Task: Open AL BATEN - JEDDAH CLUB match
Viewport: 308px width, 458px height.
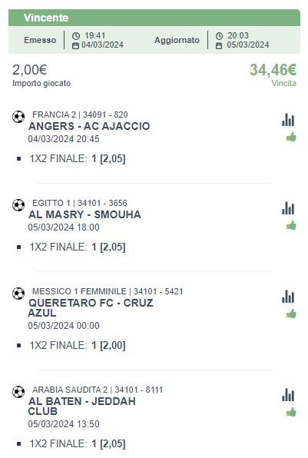Action: tap(81, 407)
